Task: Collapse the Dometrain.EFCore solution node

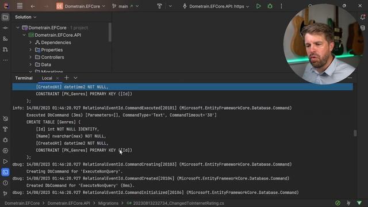Action: coord(18,28)
